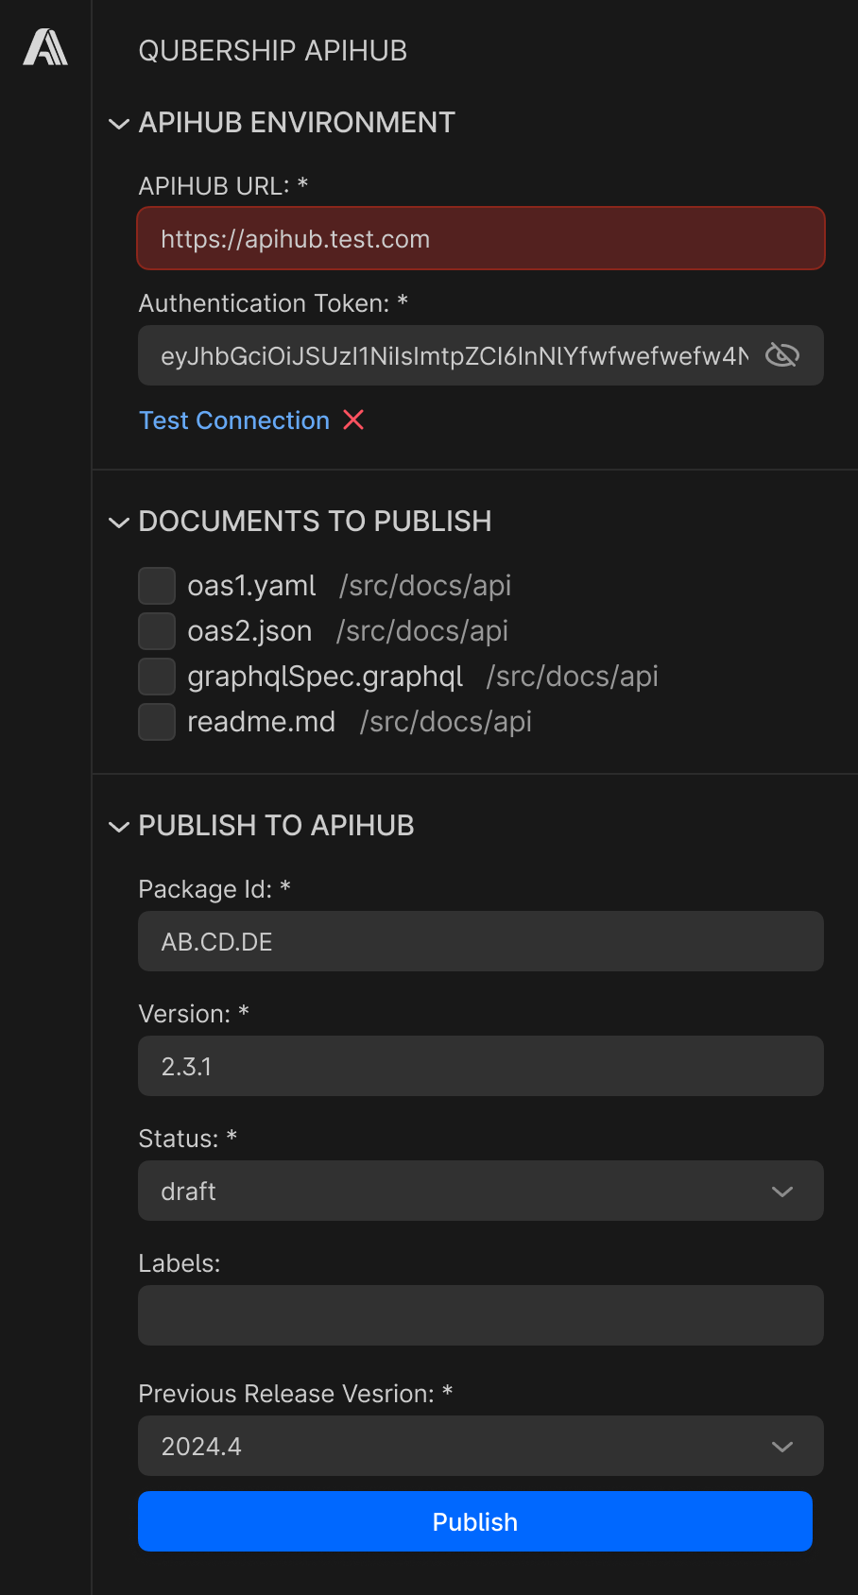Collapse the APIHUB ENVIRONMENT section
The height and width of the screenshot is (1595, 858).
point(119,124)
